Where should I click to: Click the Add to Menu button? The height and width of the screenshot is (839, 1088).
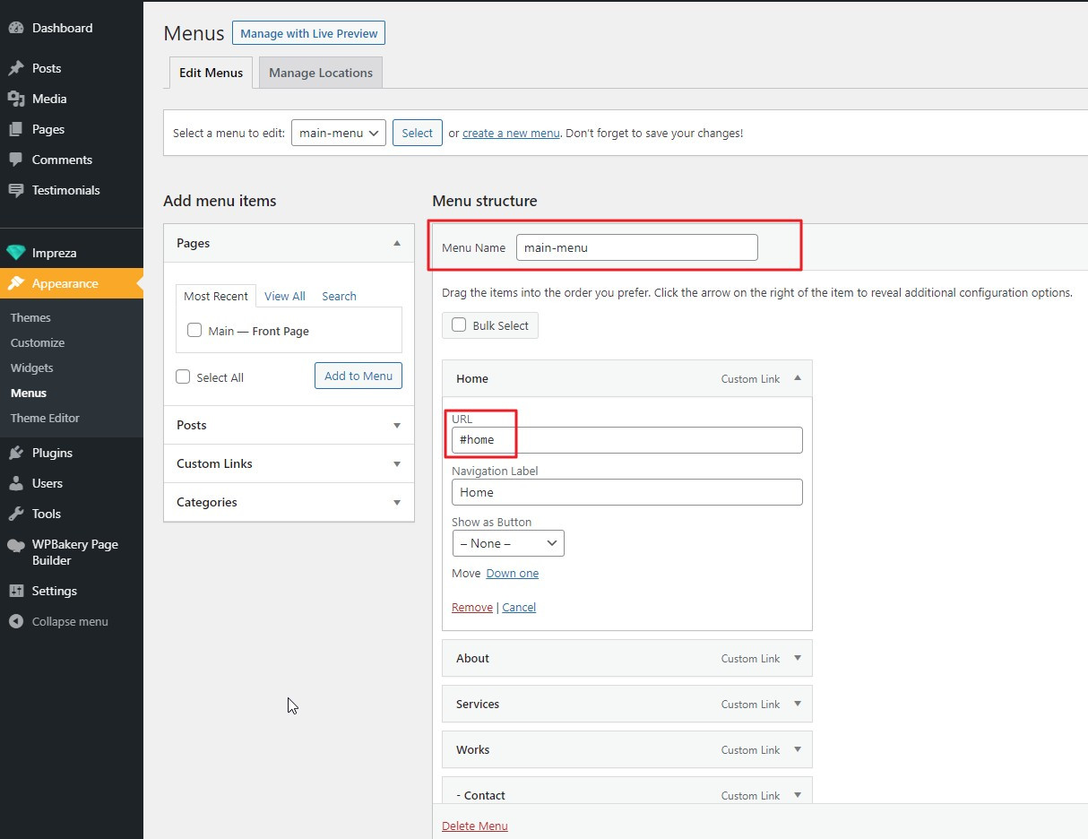(358, 376)
